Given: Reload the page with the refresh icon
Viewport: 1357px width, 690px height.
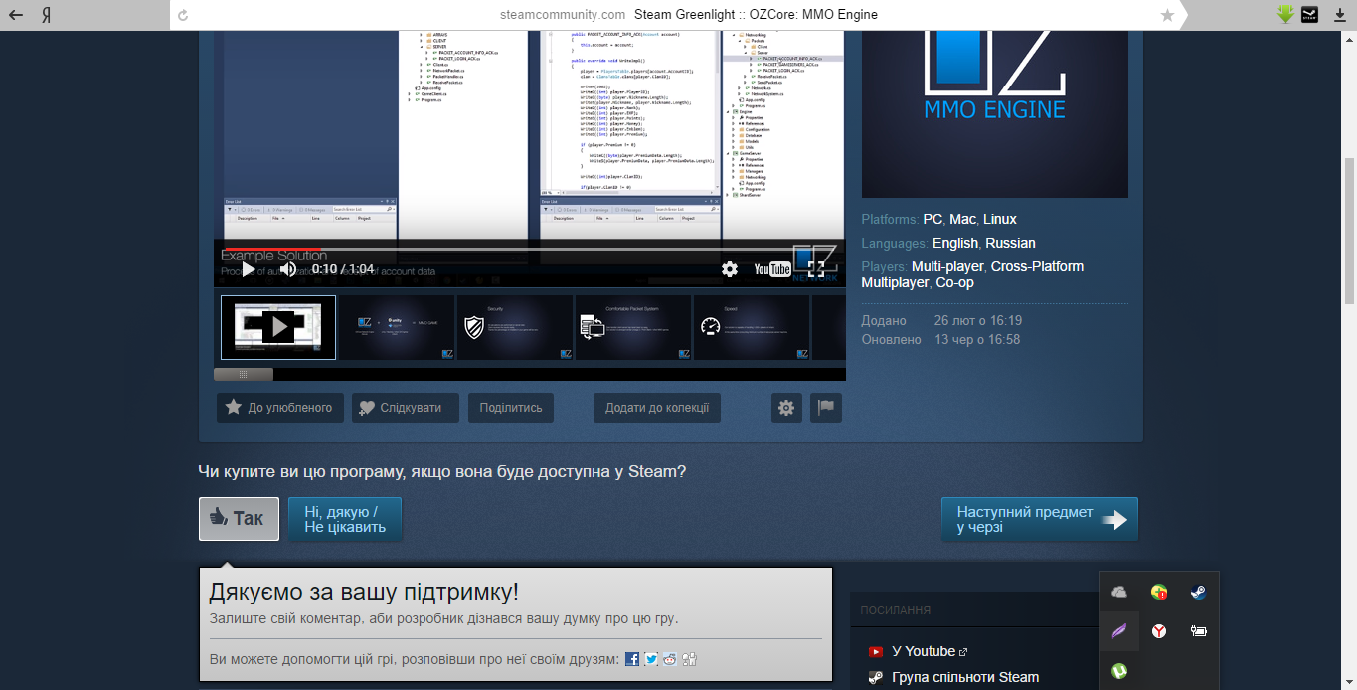Looking at the screenshot, I should pyautogui.click(x=182, y=15).
